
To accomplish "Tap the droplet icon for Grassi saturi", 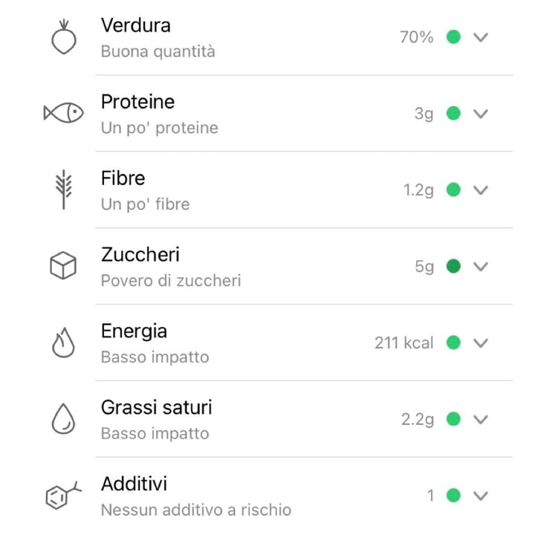I will click(63, 418).
